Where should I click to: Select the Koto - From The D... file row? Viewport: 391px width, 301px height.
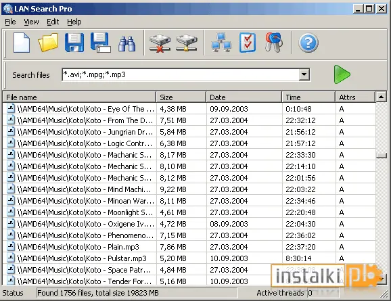(x=189, y=120)
